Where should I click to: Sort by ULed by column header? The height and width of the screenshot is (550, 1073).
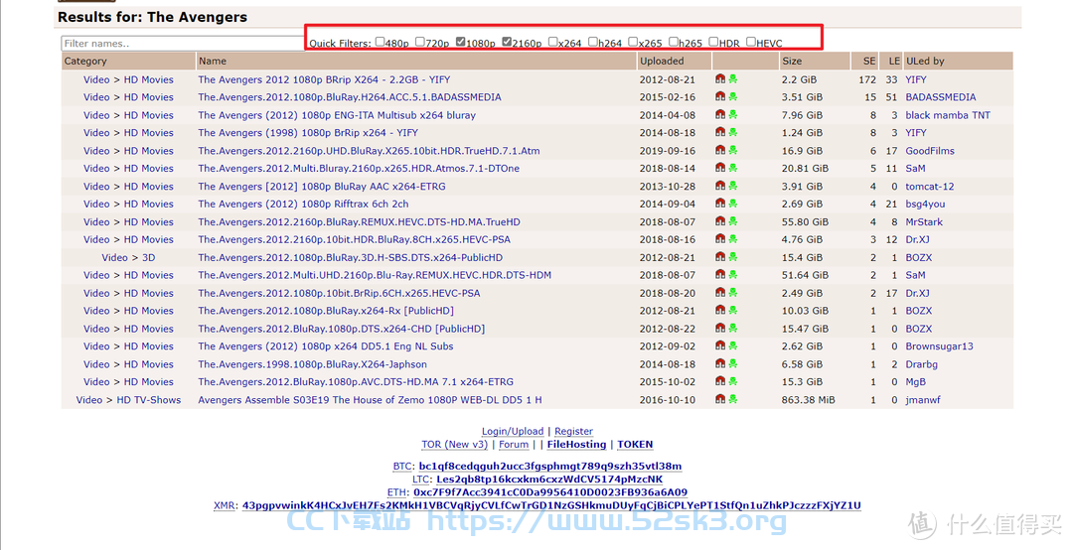[925, 61]
